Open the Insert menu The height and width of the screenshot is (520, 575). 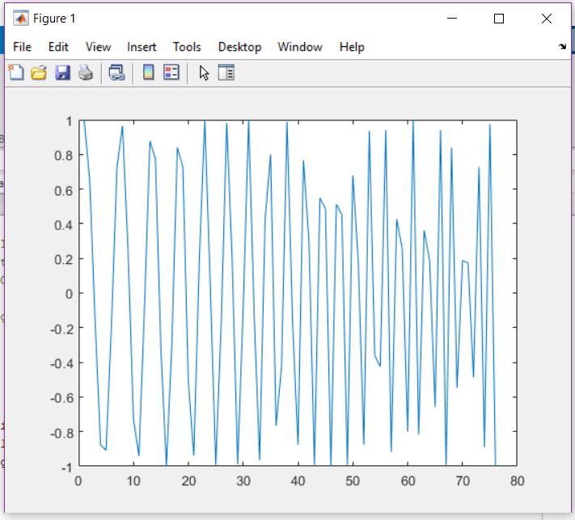(x=142, y=47)
